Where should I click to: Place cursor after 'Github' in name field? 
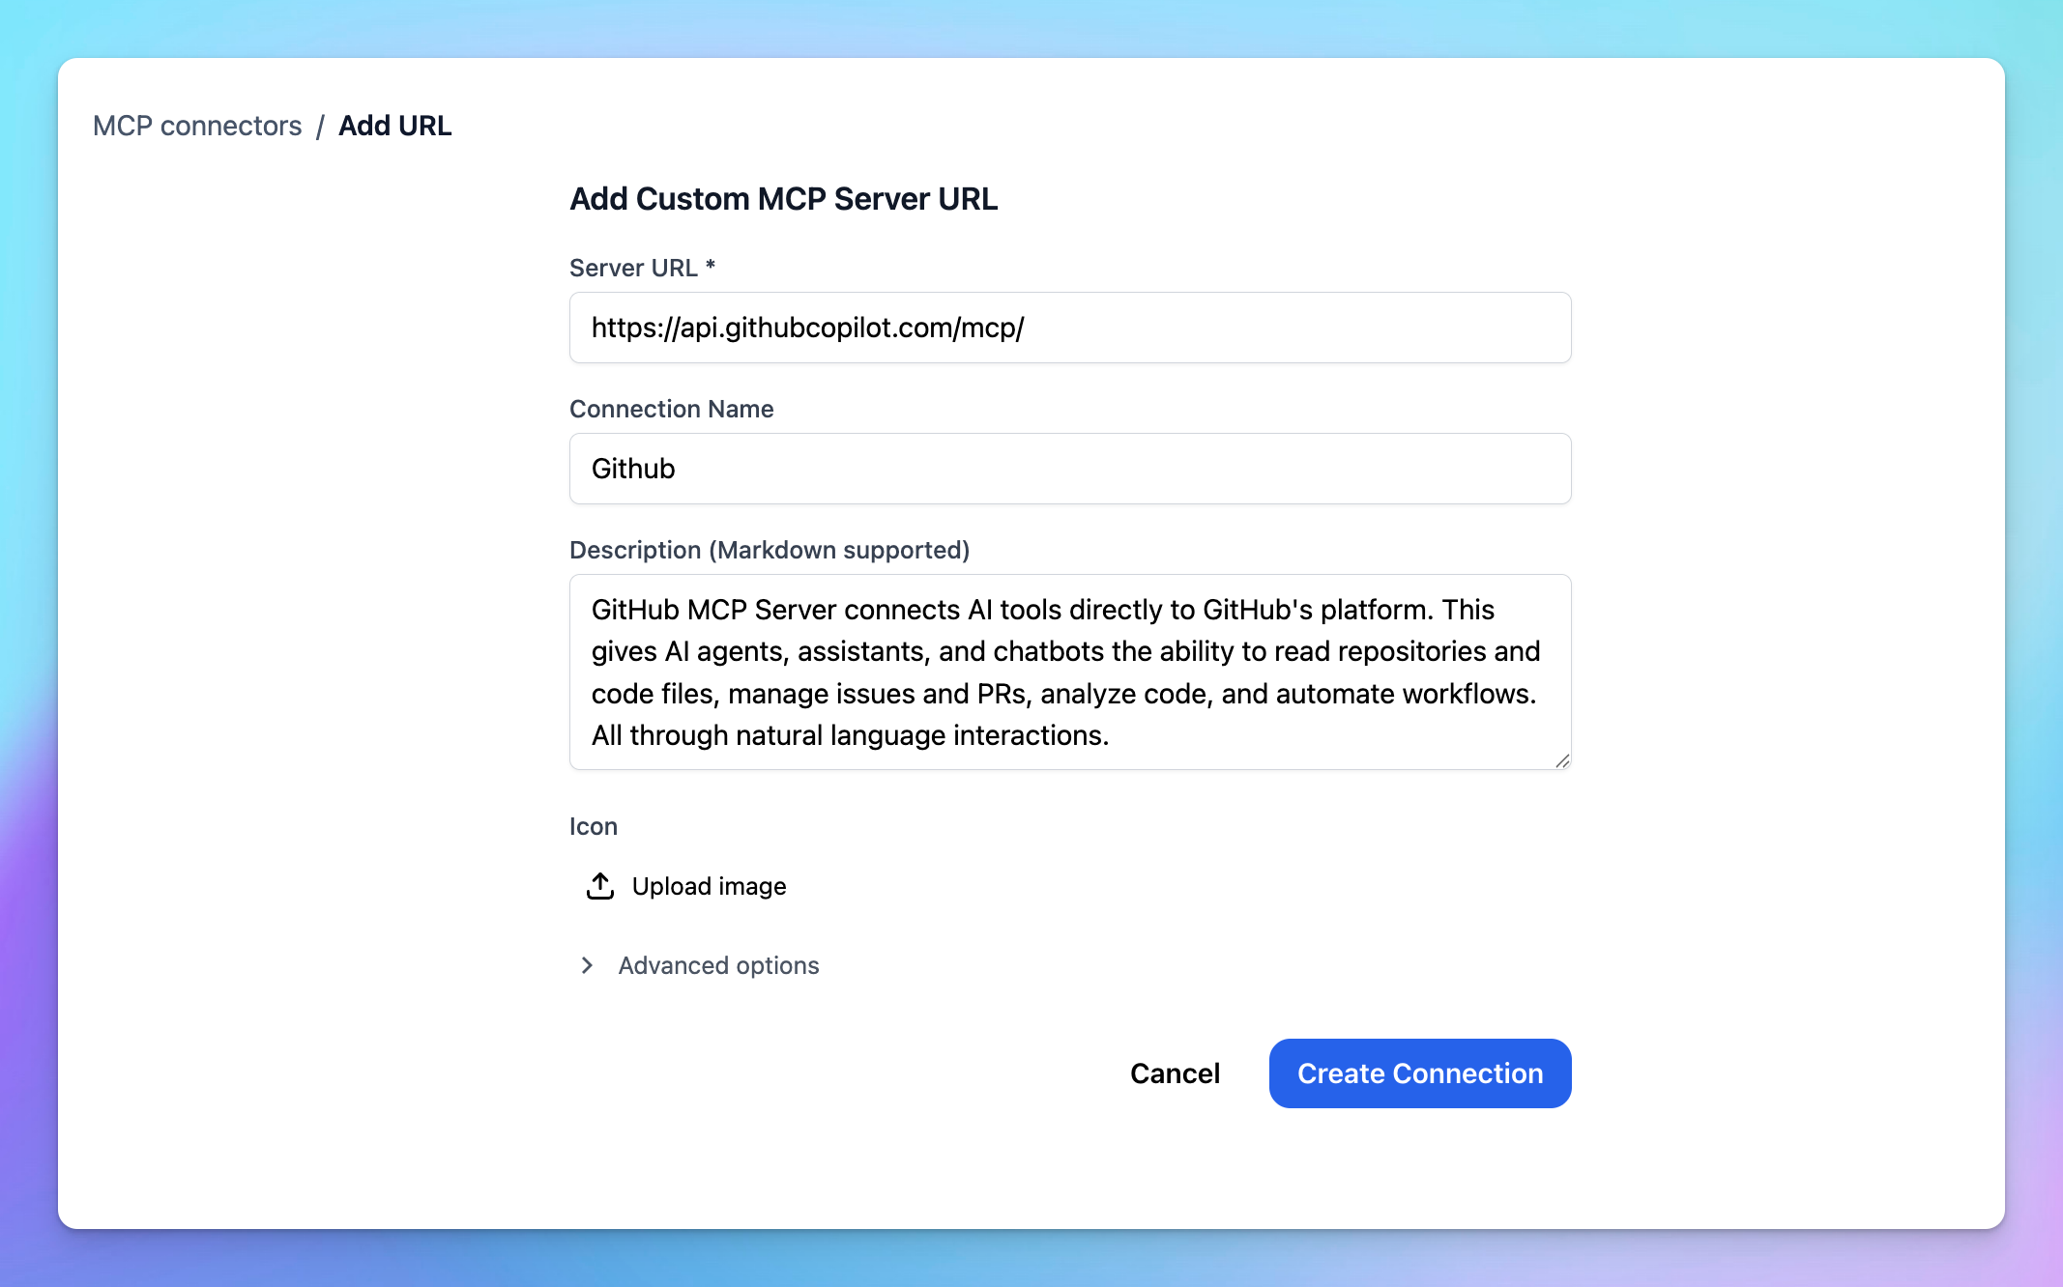tap(677, 469)
